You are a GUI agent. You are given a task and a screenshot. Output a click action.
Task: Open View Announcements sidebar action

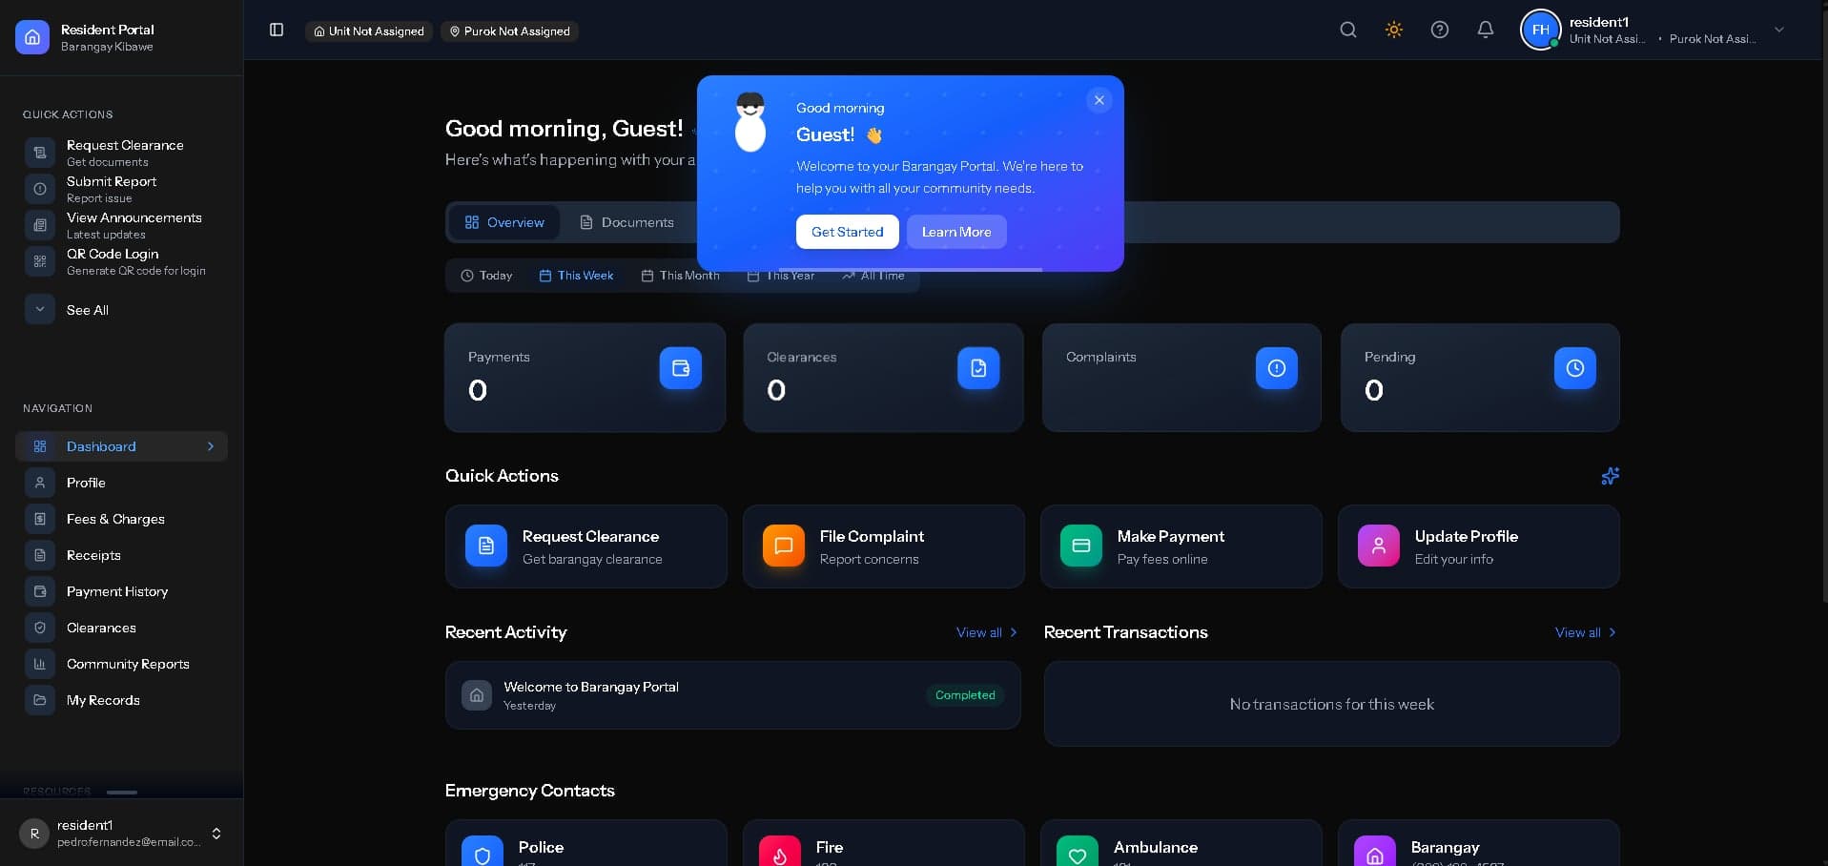click(x=121, y=225)
